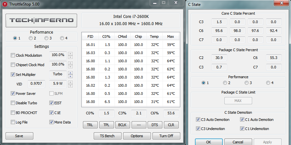Toggle the EIST checkbox
This screenshot has width=291, height=145.
click(x=51, y=103)
